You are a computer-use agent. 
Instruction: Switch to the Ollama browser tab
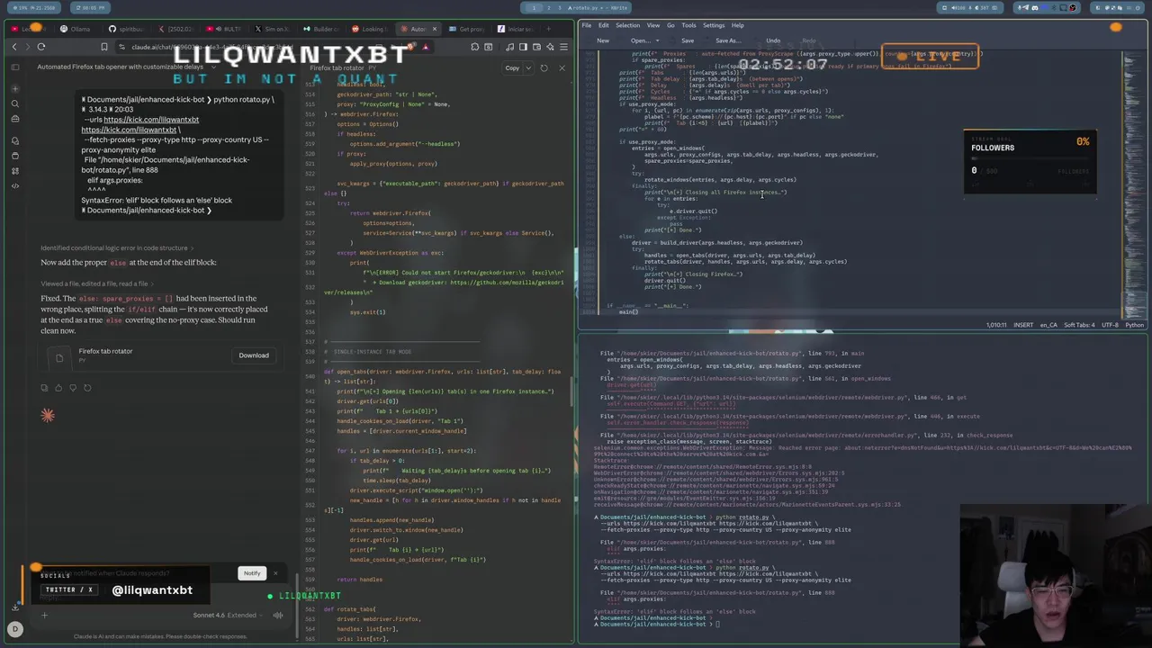[x=76, y=29]
